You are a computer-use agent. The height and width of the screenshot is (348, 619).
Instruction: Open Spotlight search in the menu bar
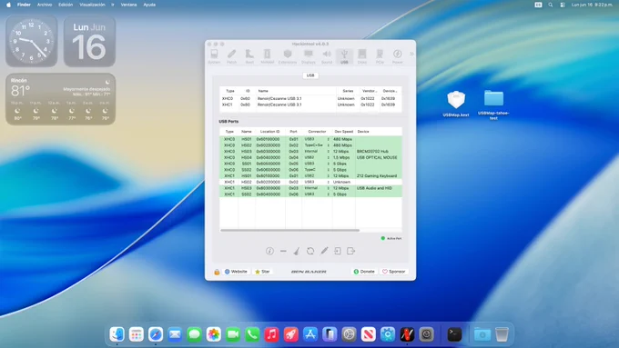[x=551, y=5]
